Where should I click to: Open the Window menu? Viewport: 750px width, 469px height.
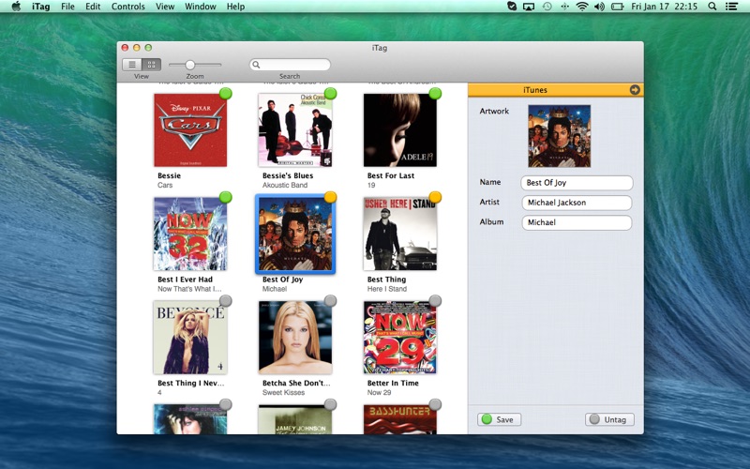pyautogui.click(x=200, y=7)
